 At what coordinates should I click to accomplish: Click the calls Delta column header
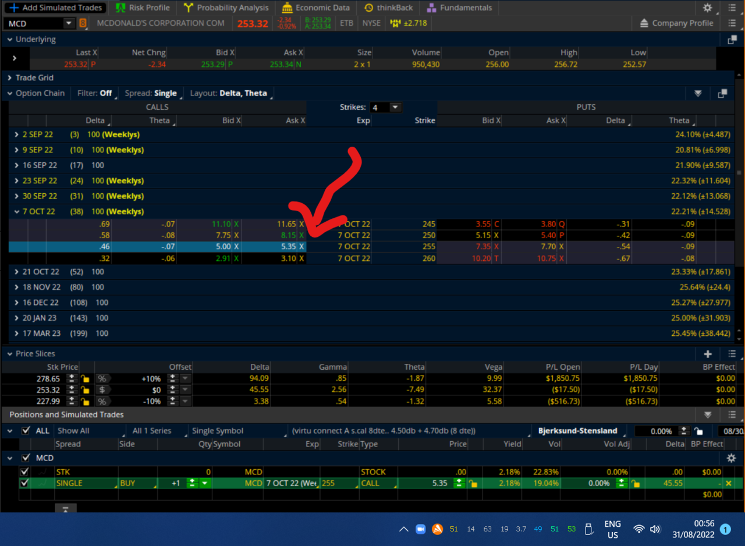(x=95, y=120)
